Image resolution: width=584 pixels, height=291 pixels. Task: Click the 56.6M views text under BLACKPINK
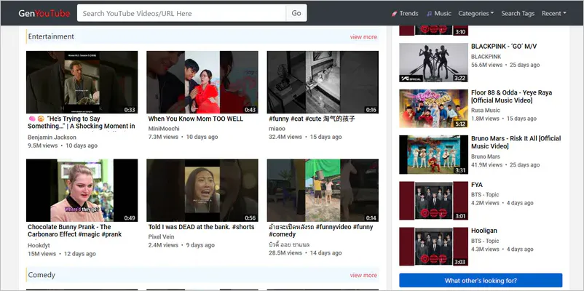487,65
